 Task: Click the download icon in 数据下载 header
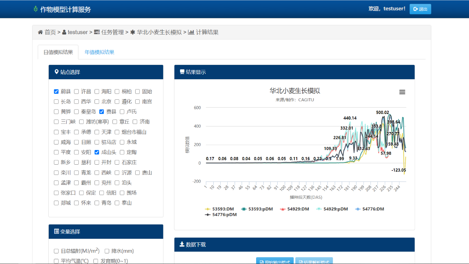[182, 244]
